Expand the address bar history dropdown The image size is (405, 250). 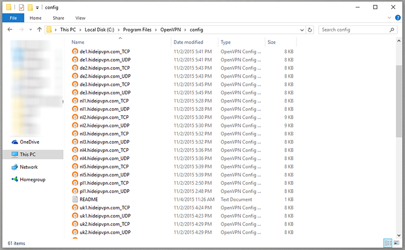click(302, 30)
